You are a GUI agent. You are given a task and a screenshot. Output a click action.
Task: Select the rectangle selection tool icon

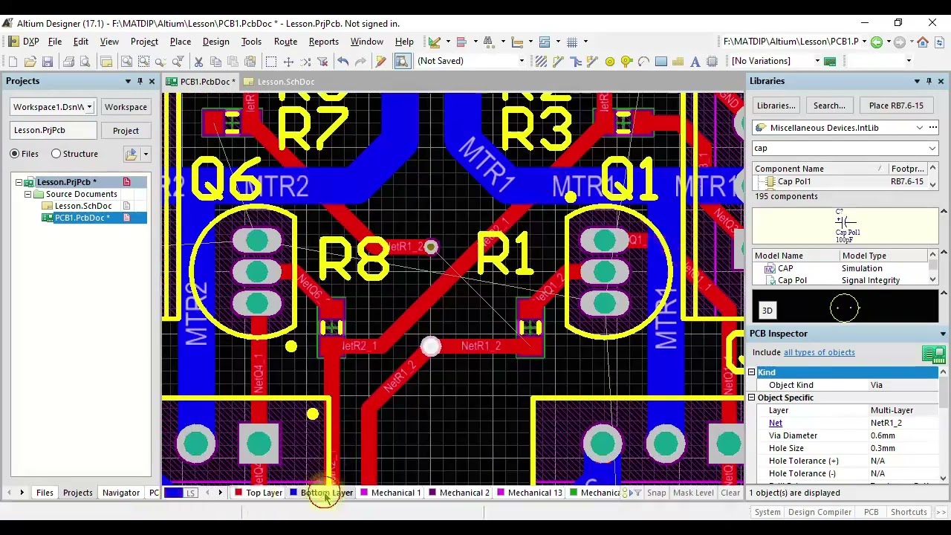[271, 62]
